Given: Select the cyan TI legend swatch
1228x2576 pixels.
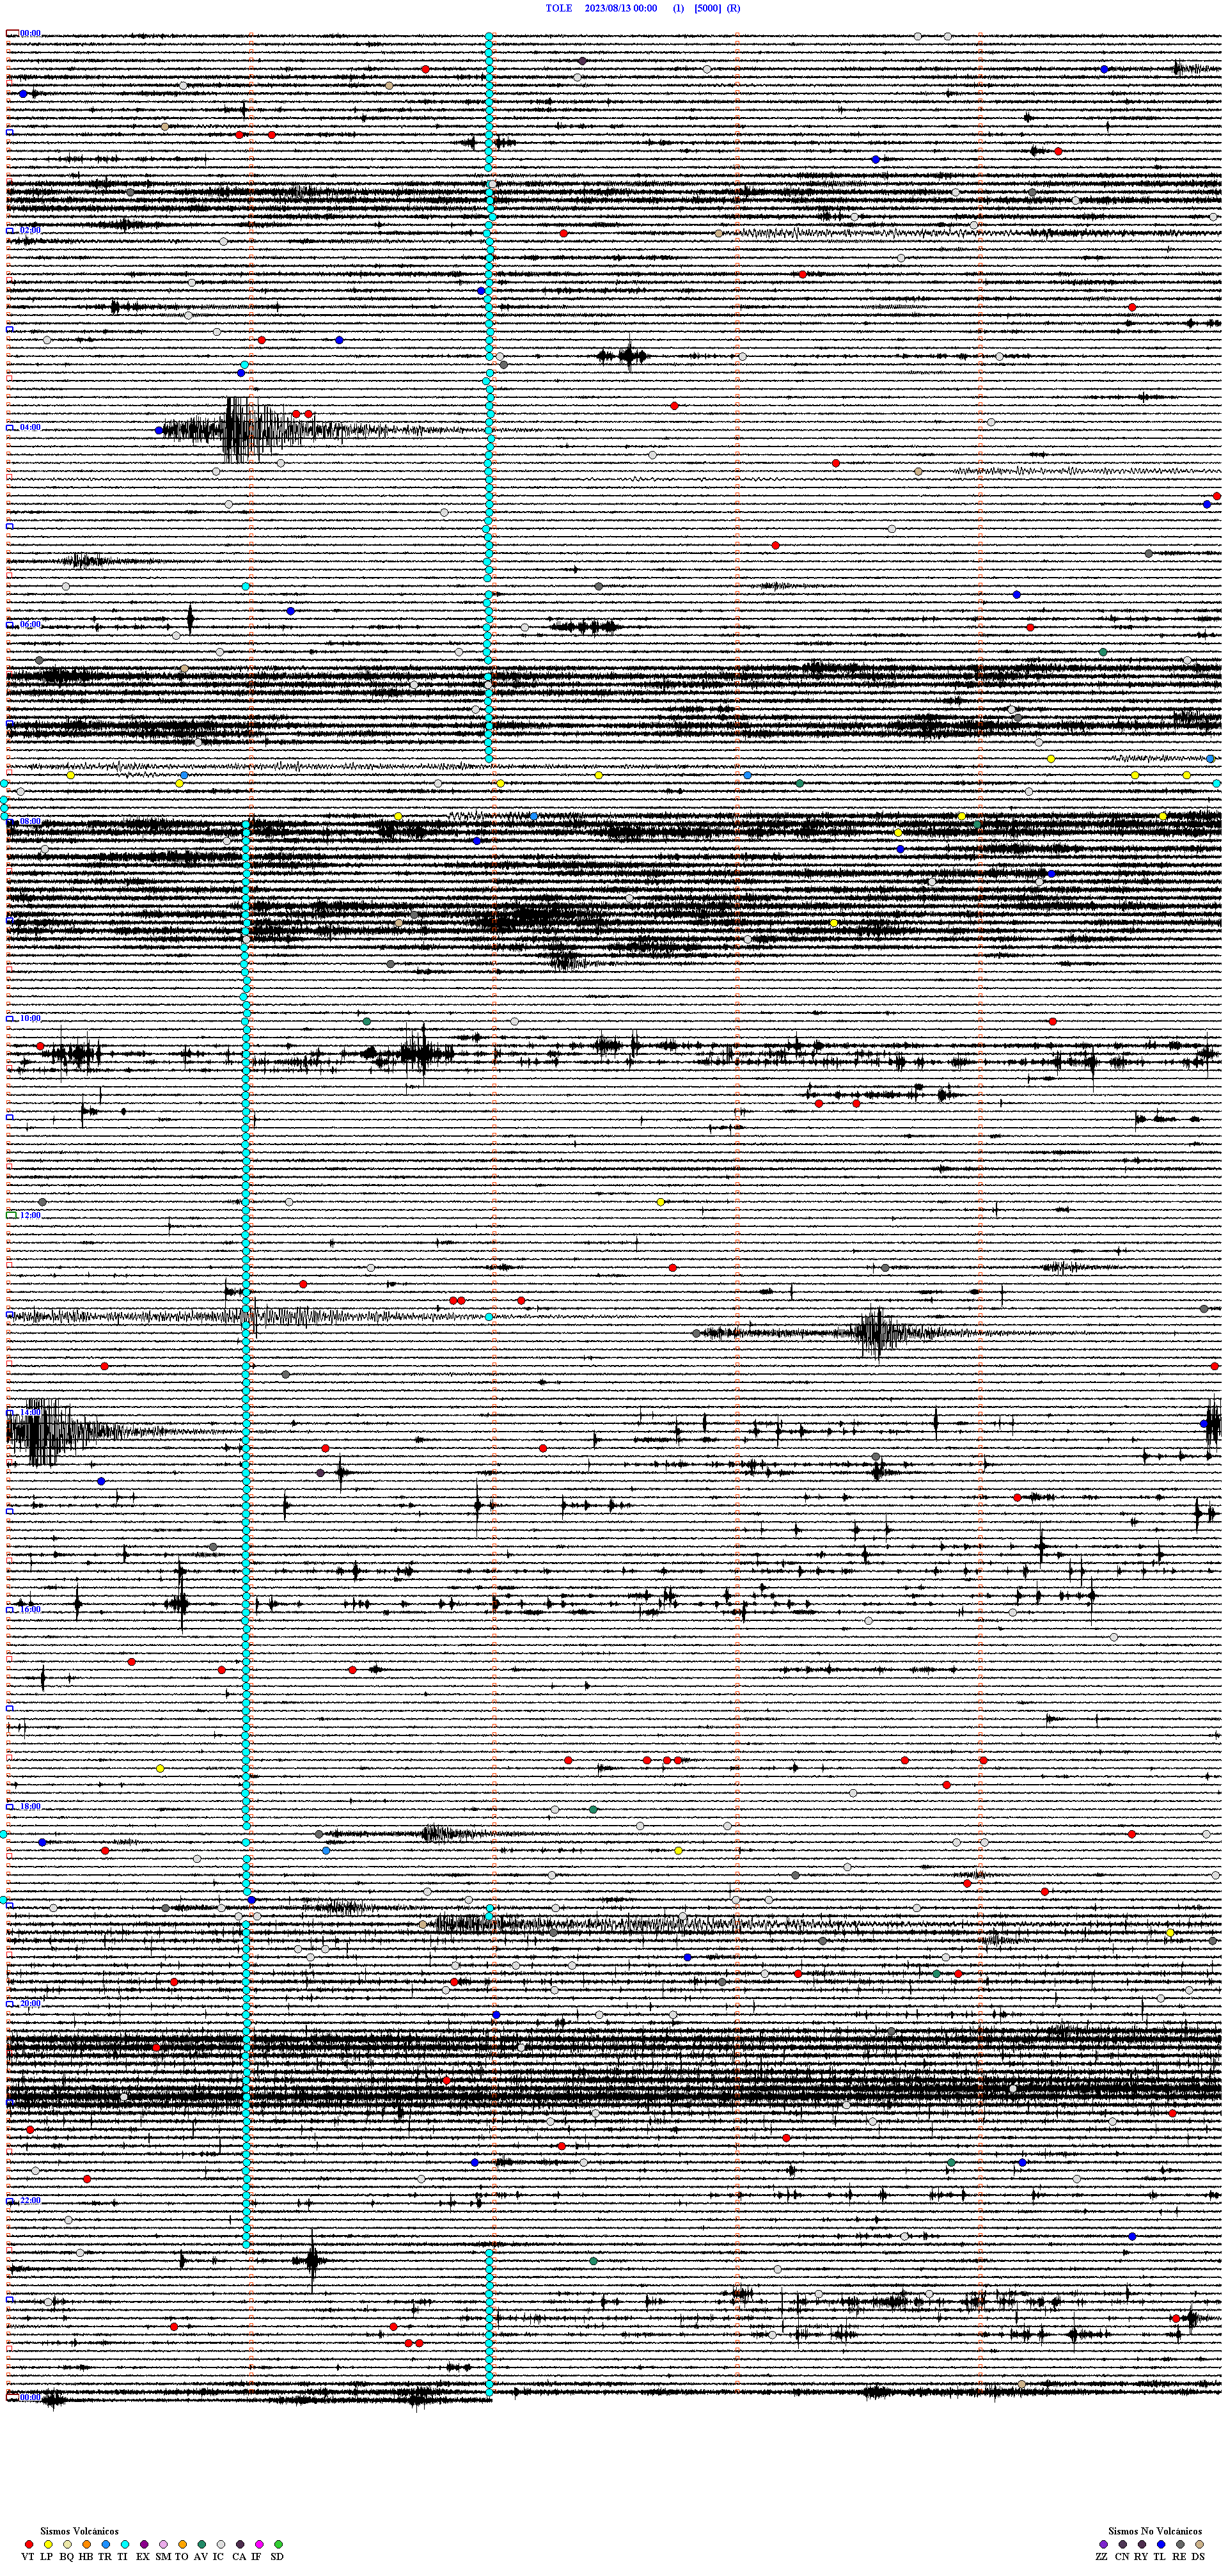Looking at the screenshot, I should click(125, 2544).
